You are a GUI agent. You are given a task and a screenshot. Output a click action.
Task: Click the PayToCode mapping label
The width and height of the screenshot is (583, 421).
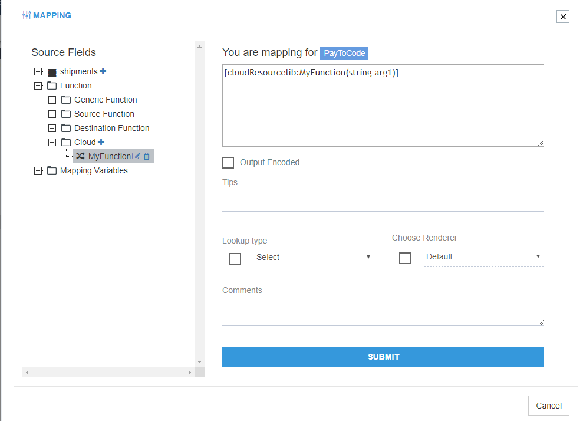click(344, 53)
